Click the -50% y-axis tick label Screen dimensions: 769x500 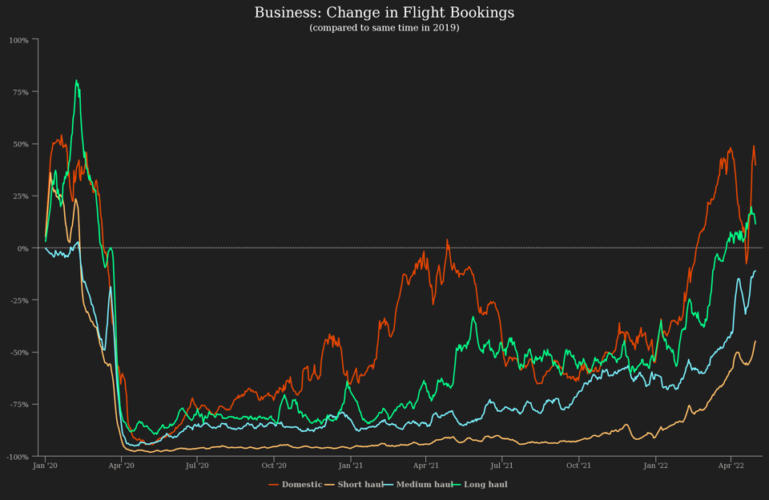pyautogui.click(x=19, y=353)
